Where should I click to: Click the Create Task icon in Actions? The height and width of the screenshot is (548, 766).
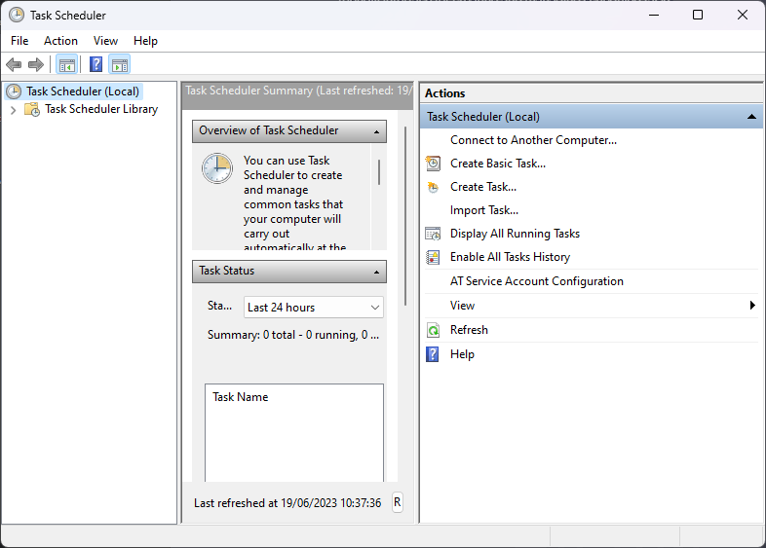(434, 187)
